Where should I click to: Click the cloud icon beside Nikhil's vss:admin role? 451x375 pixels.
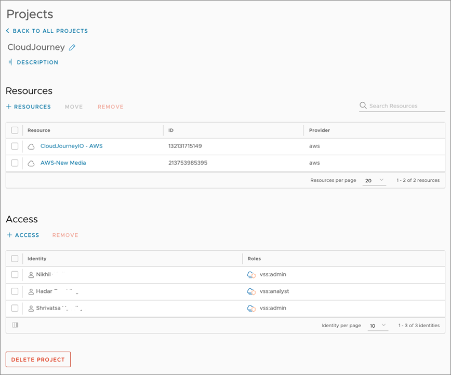click(252, 274)
